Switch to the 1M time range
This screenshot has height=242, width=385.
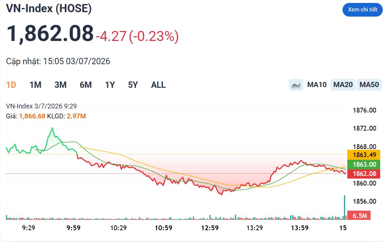pos(35,85)
